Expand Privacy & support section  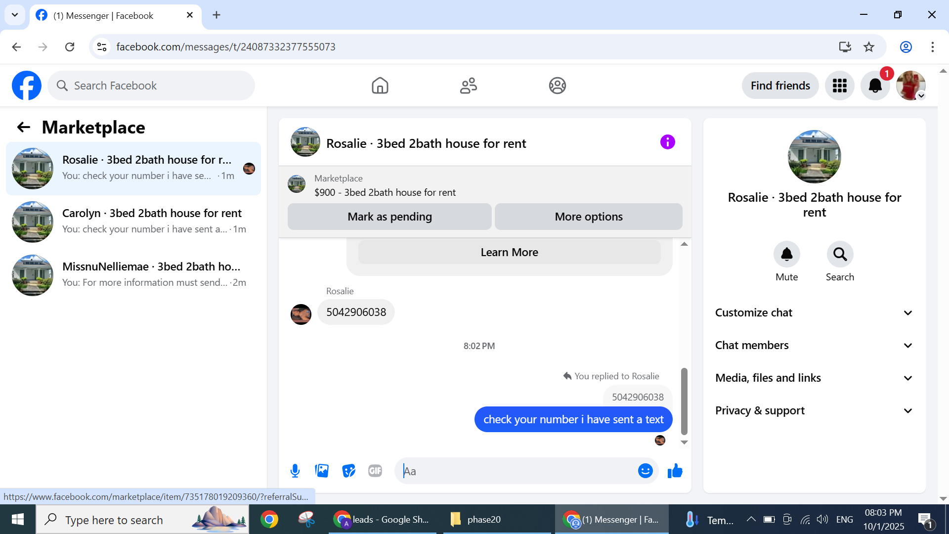click(x=814, y=410)
